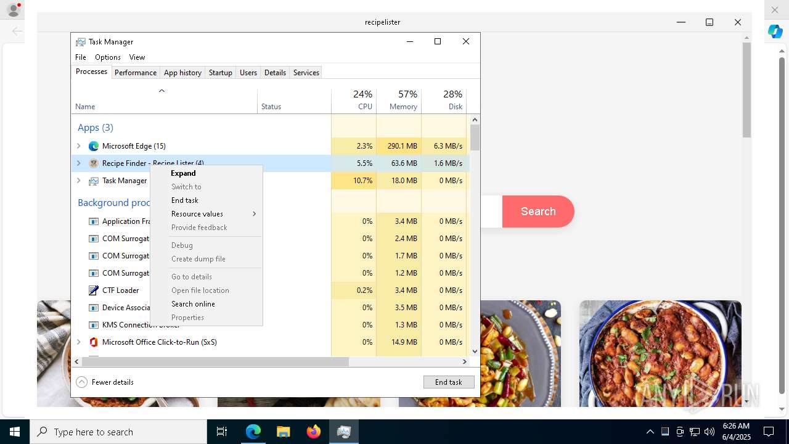
Task: Expand the Task Manager process group
Action: (x=78, y=181)
